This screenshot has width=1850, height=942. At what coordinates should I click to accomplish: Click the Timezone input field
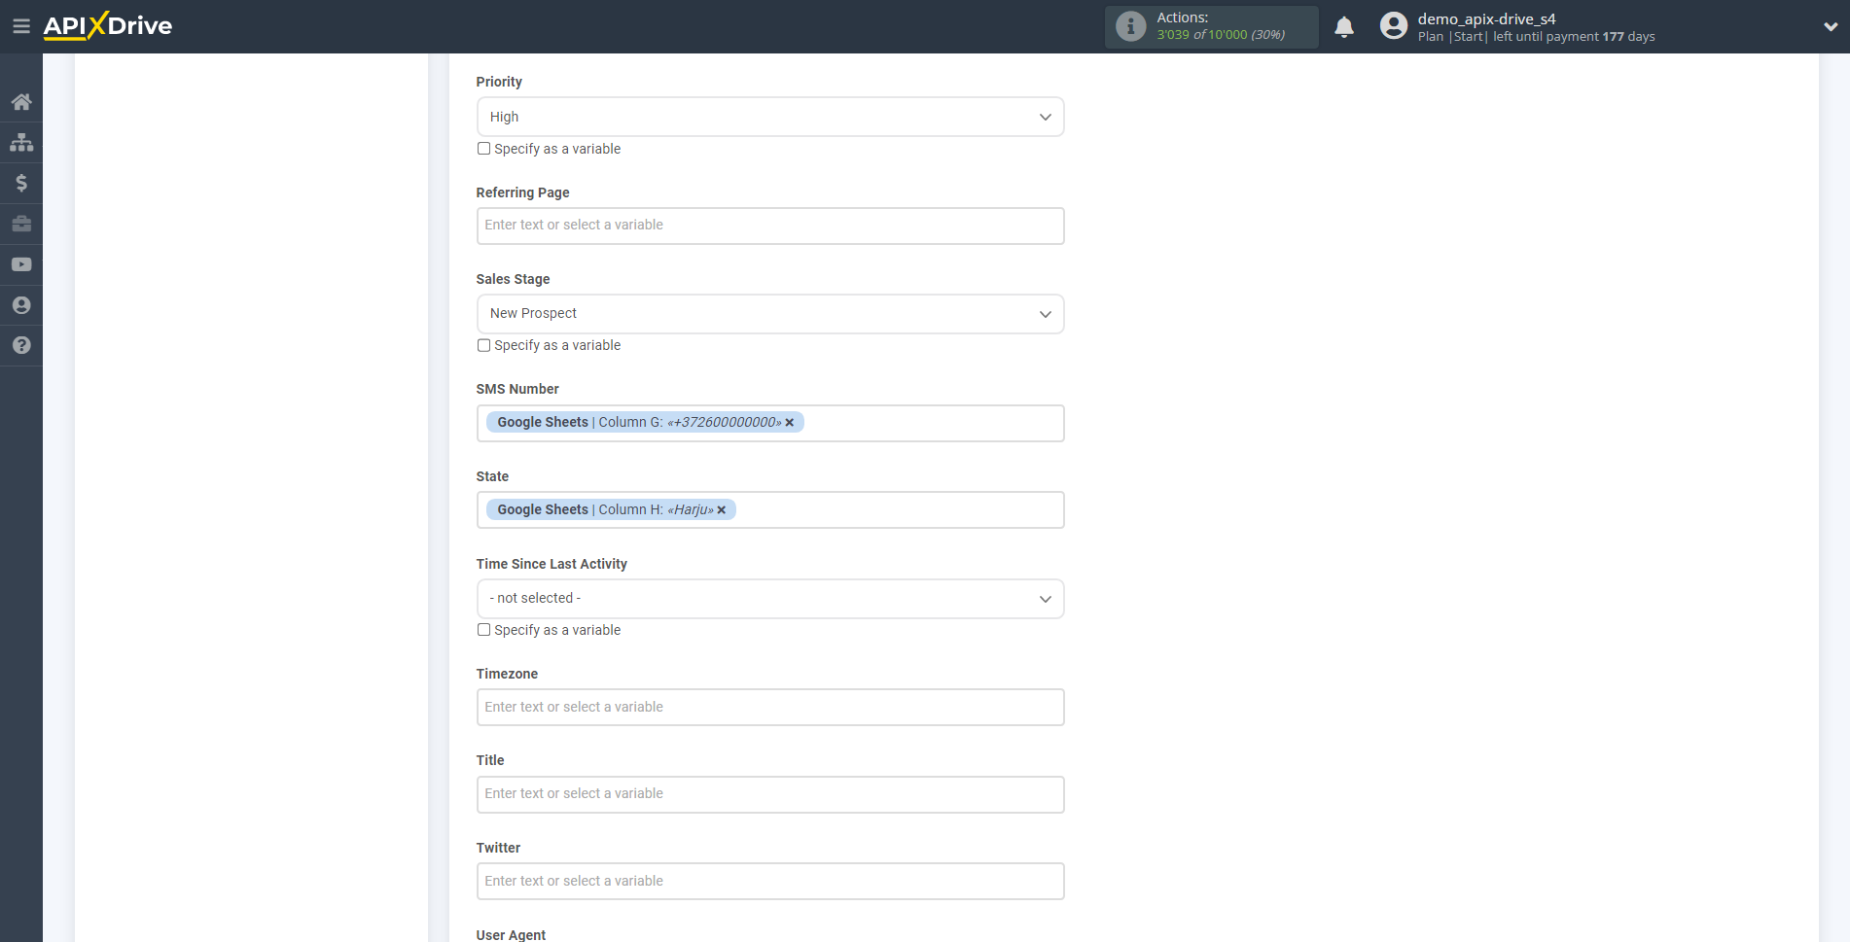coord(770,708)
